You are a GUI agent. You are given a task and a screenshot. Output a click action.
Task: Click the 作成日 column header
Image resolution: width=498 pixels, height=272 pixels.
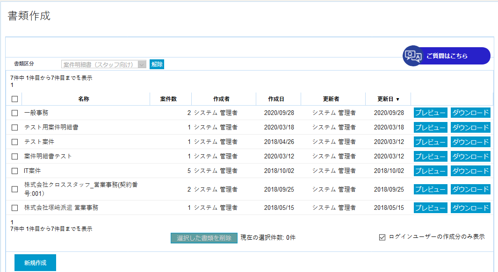276,99
